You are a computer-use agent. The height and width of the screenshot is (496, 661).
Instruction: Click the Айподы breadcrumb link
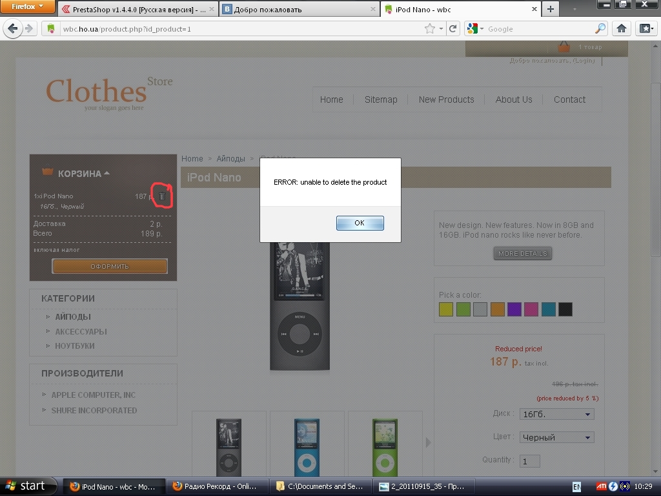(x=230, y=159)
